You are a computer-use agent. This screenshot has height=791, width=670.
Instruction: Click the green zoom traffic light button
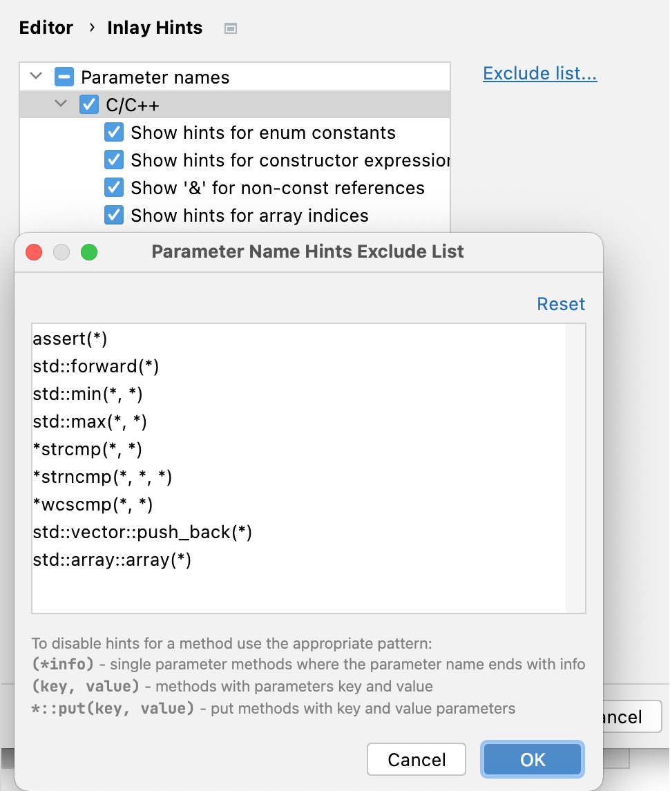89,251
